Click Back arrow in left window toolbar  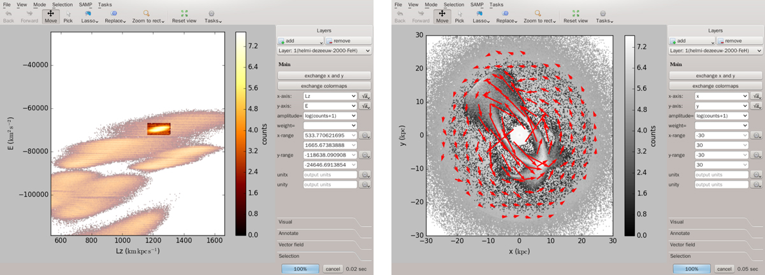tap(8, 16)
